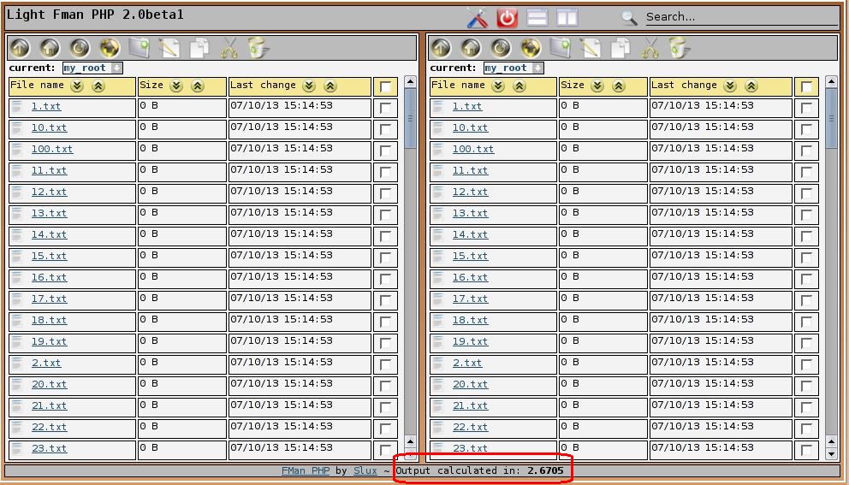Click the 0 B size of 21.txt in right panel
This screenshot has width=849, height=485.
click(603, 408)
